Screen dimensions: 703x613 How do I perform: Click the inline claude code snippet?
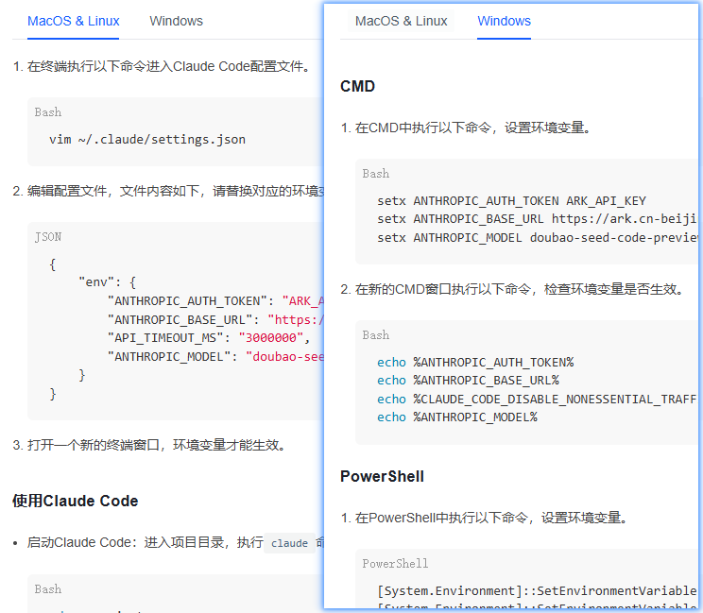click(x=289, y=543)
